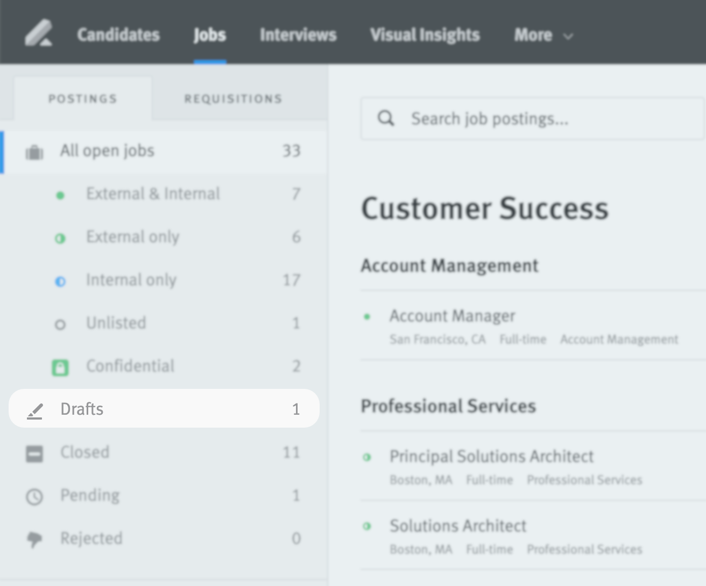This screenshot has height=586, width=706.
Task: Click the green lock icon for Confidential
Action: click(60, 367)
